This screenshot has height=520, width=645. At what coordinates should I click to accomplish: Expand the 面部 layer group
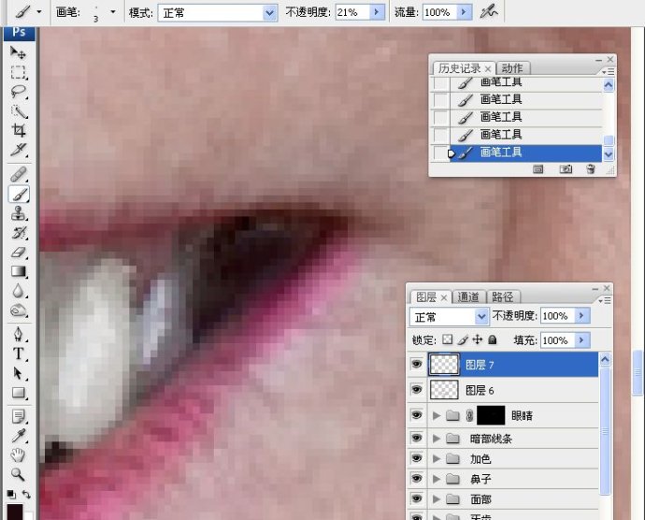pyautogui.click(x=437, y=499)
